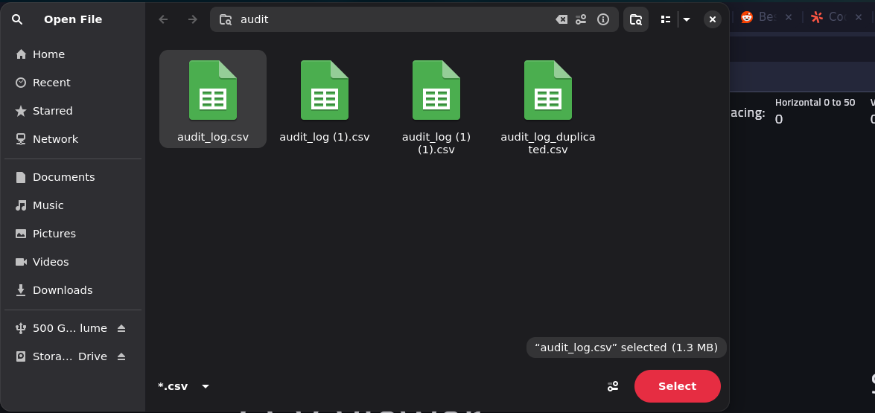The height and width of the screenshot is (413, 875).
Task: Toggle the search-everywhere folder button
Action: pyautogui.click(x=636, y=19)
